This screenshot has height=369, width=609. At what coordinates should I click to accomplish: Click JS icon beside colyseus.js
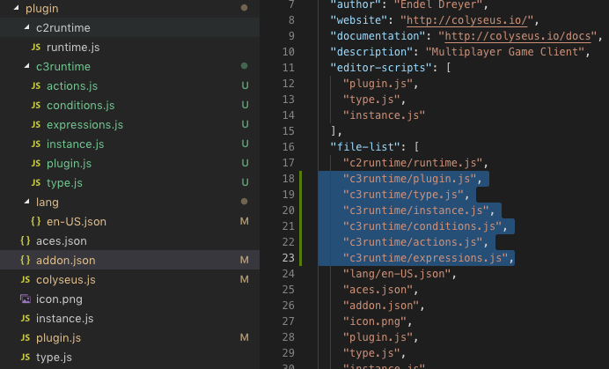26,279
